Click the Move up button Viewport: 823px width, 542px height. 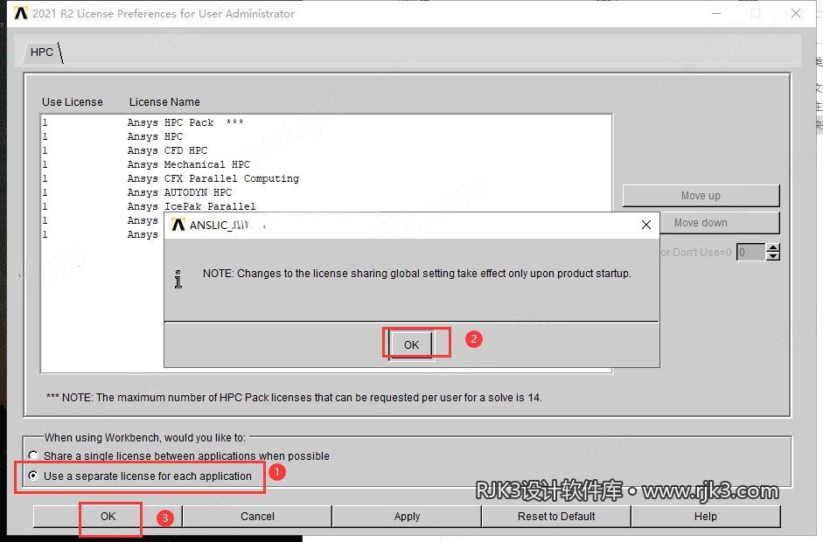pyautogui.click(x=701, y=196)
